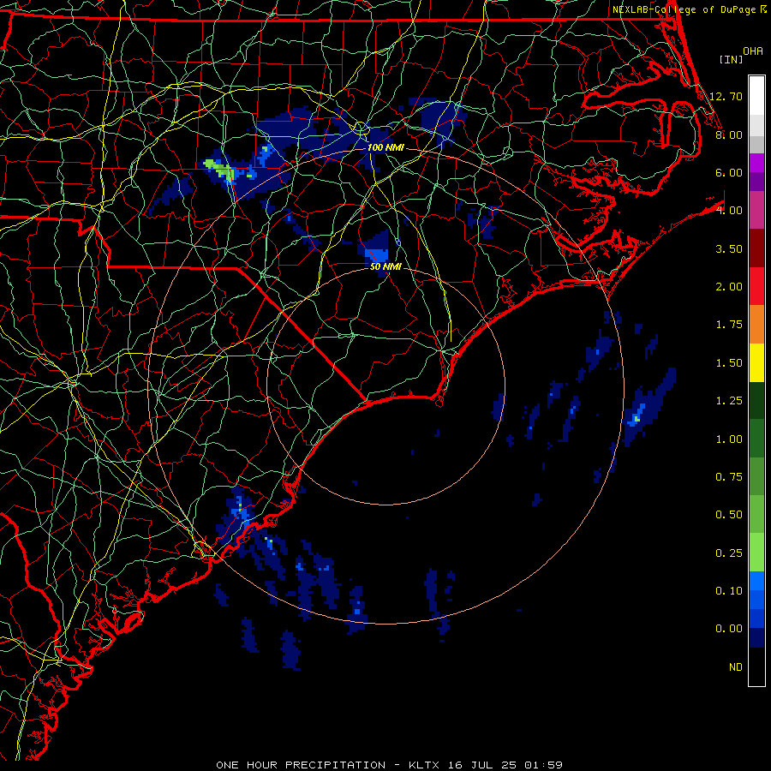The image size is (771, 771).
Task: Pick the black ND legend swatch
Action: [x=756, y=667]
